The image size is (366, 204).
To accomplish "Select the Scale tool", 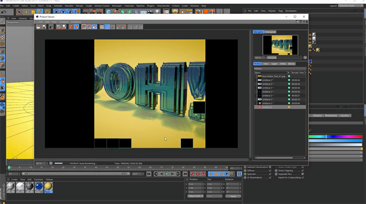I will tap(33, 12).
